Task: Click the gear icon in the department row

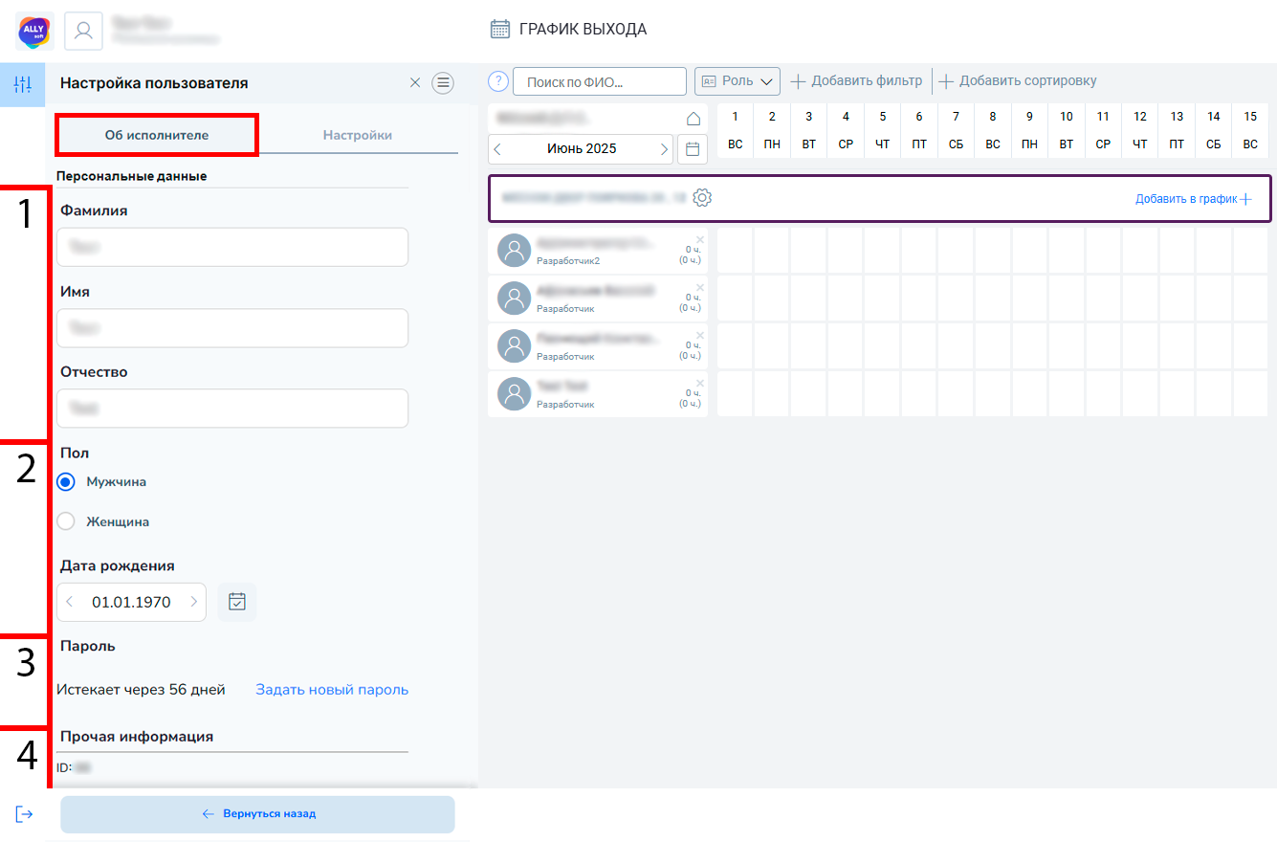Action: pos(702,198)
